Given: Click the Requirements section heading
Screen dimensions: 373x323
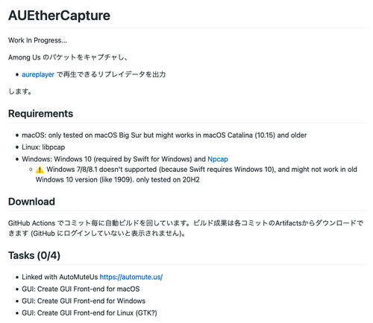Looking at the screenshot, I should tap(40, 114).
